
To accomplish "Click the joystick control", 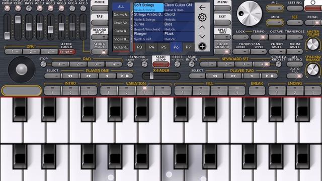I will [21, 69].
